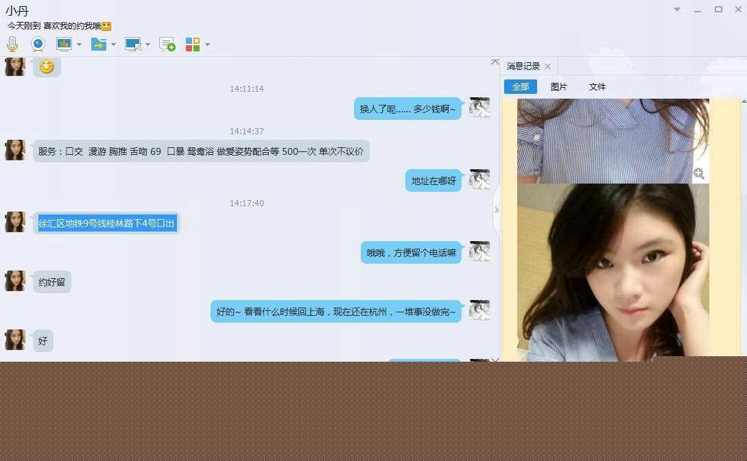Click the contact name 小丹 in the header
Screen dimensions: 747x461
[x=17, y=11]
